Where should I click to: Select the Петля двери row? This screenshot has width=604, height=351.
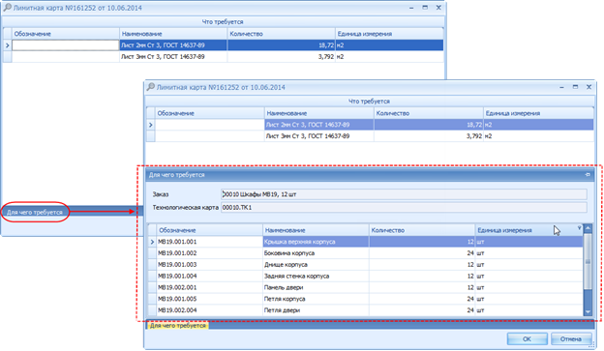(365, 310)
